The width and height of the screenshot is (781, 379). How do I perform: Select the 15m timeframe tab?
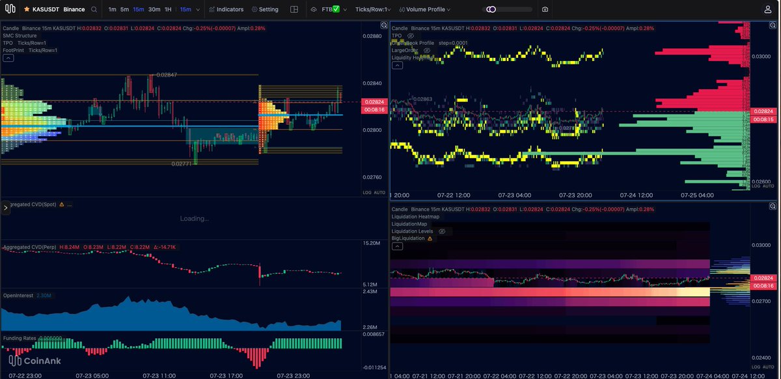[x=138, y=10]
